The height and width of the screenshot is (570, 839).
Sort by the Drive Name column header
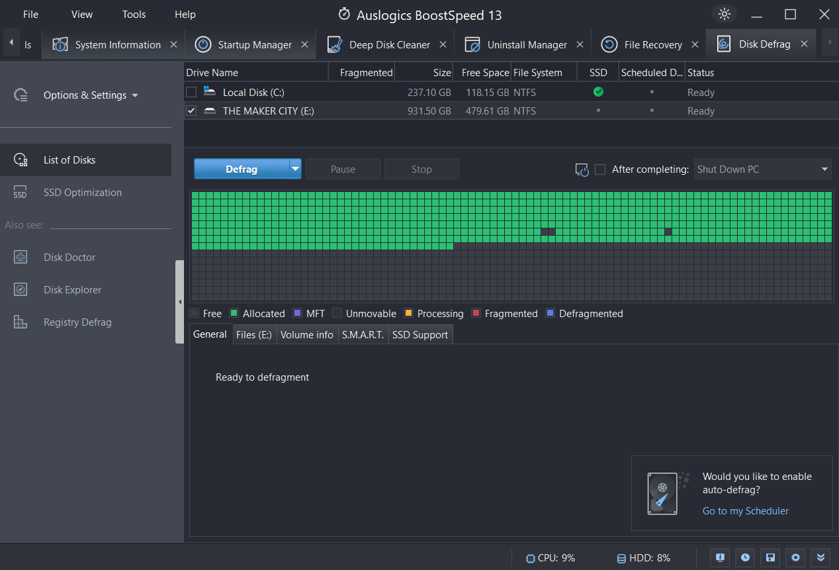(x=255, y=72)
